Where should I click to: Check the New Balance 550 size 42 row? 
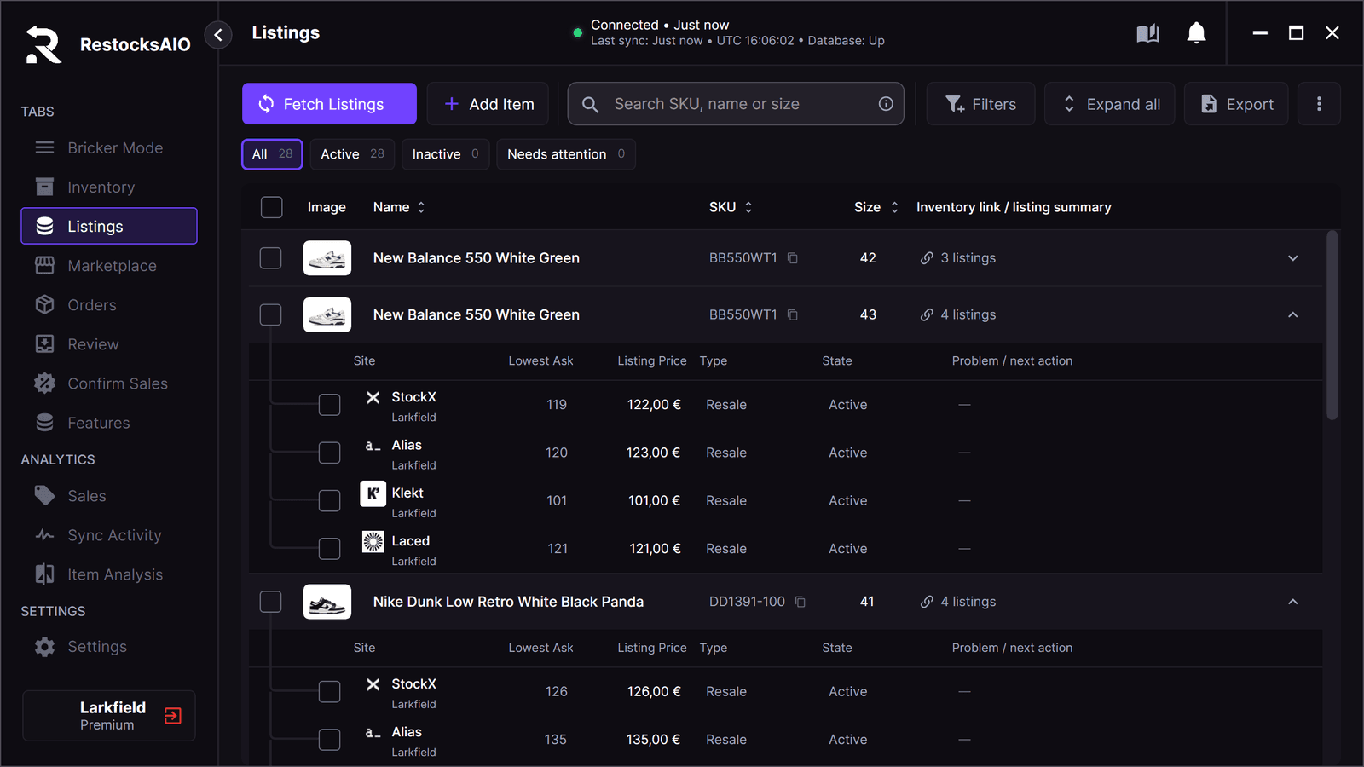tap(270, 258)
